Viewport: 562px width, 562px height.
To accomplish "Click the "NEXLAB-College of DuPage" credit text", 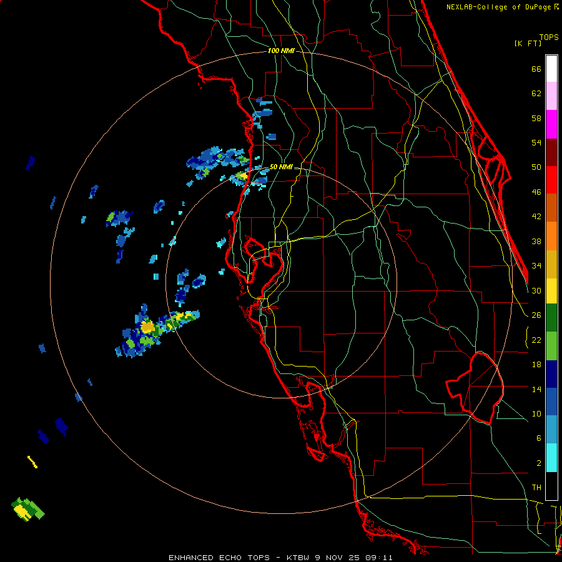I will [x=498, y=7].
